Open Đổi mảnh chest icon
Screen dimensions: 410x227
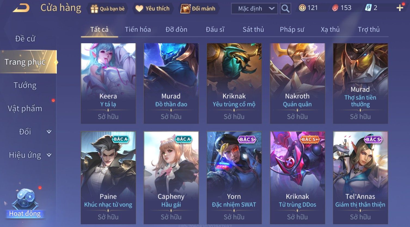click(x=186, y=9)
